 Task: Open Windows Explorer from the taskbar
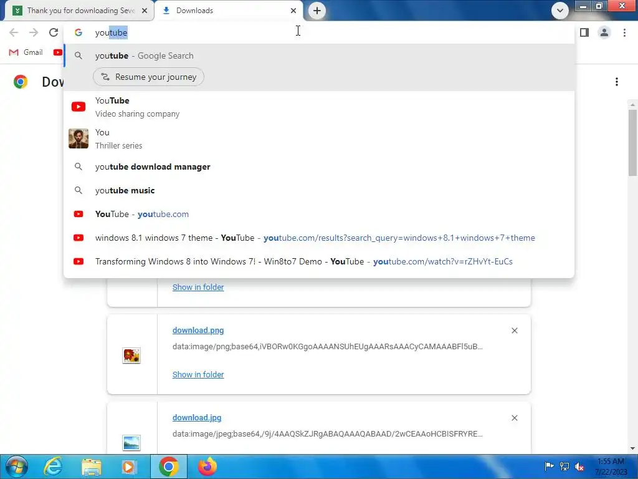92,467
